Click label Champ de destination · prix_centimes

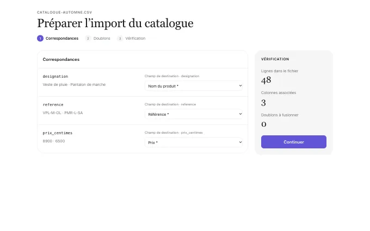174,133
